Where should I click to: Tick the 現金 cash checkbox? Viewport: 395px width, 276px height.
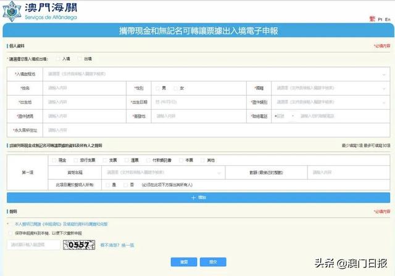[x=53, y=160]
